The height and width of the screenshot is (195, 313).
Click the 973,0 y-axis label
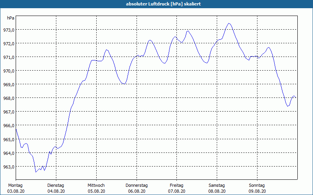(9, 30)
